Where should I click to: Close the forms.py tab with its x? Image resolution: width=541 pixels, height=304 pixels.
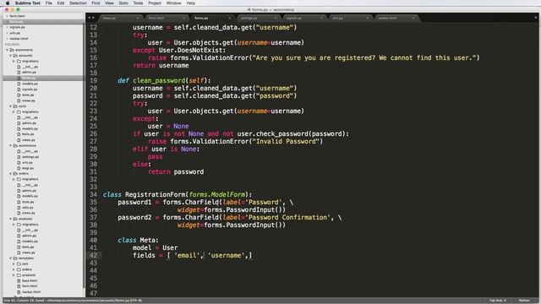tap(229, 18)
